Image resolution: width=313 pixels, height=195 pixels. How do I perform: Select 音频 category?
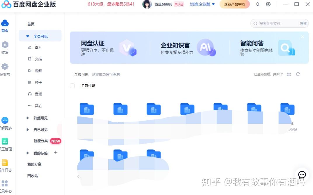[x=38, y=94]
